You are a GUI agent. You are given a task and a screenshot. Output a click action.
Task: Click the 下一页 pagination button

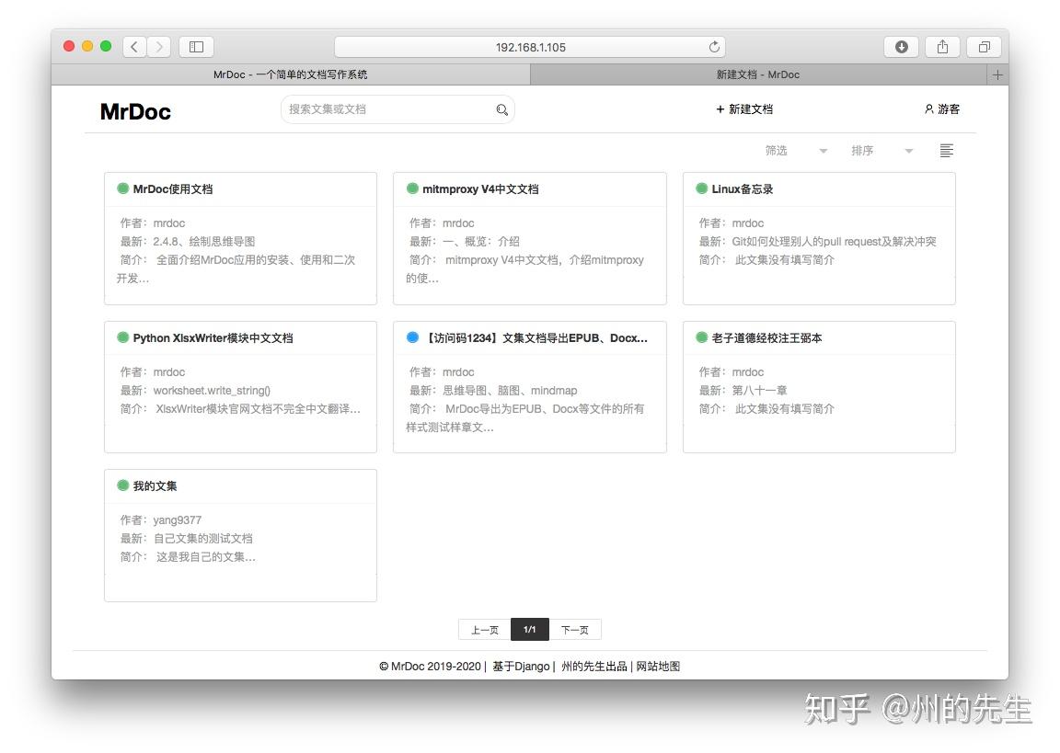576,629
